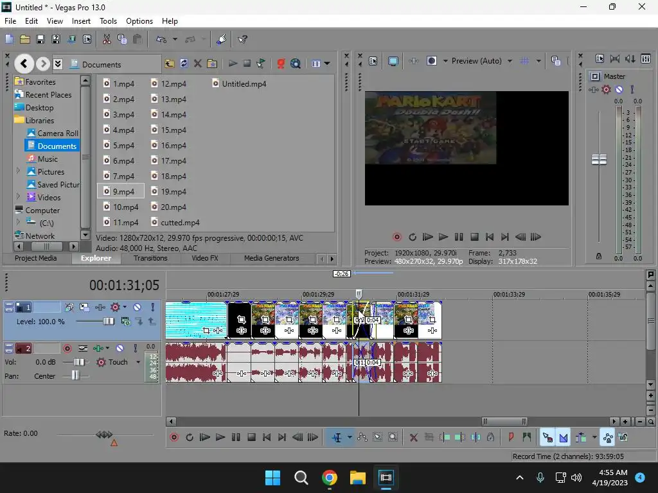
Task: Click the Track Motion icon on track 1
Action: (x=84, y=307)
